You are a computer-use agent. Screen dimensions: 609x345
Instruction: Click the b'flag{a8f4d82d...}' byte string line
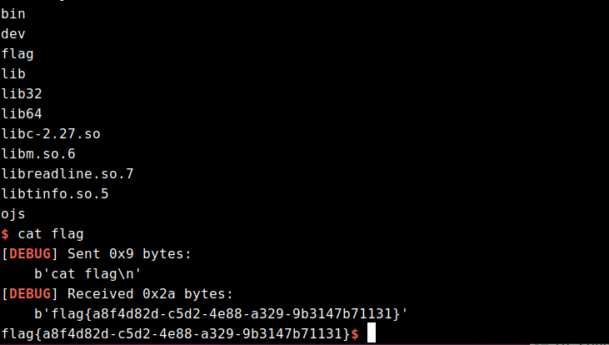[x=220, y=313]
